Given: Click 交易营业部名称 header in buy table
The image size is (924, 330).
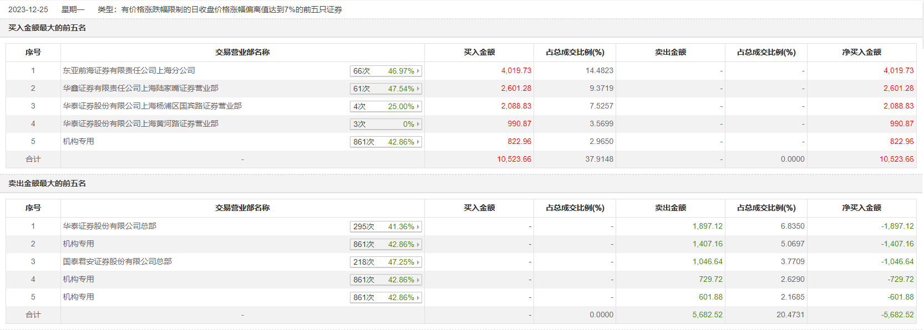Looking at the screenshot, I should point(242,52).
